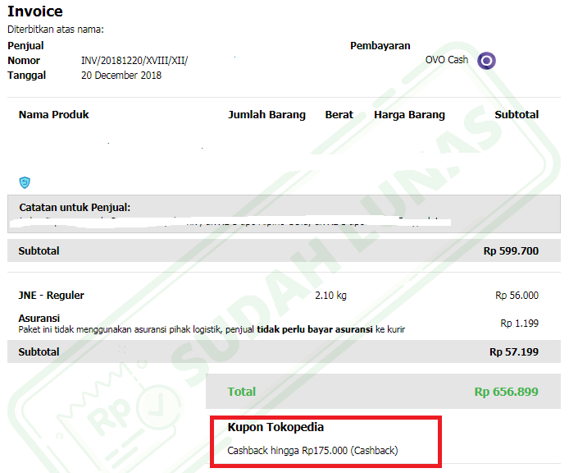The height and width of the screenshot is (473, 569).
Task: Click the Pembayaran label
Action: [380, 46]
